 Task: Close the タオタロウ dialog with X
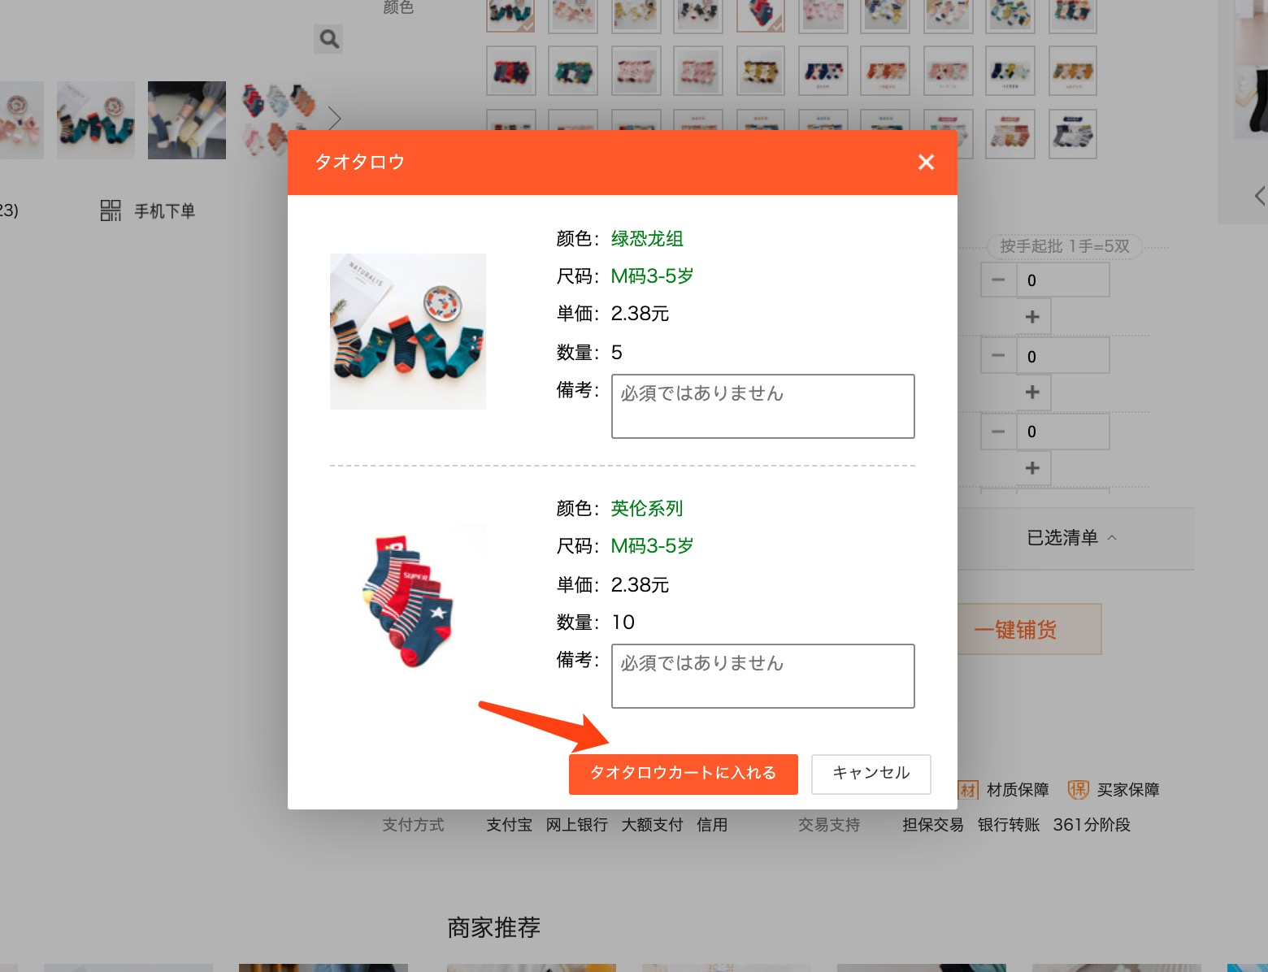point(926,163)
